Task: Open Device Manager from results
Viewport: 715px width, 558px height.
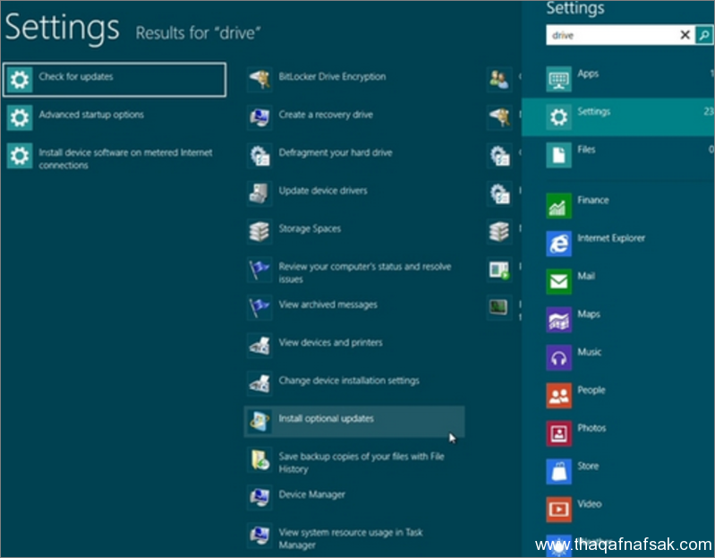Action: click(x=311, y=494)
